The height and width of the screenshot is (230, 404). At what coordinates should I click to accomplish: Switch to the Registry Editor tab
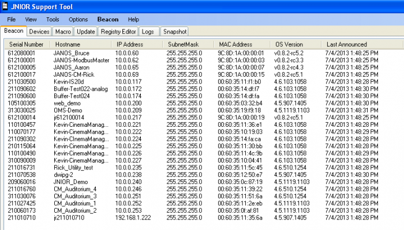click(x=118, y=32)
